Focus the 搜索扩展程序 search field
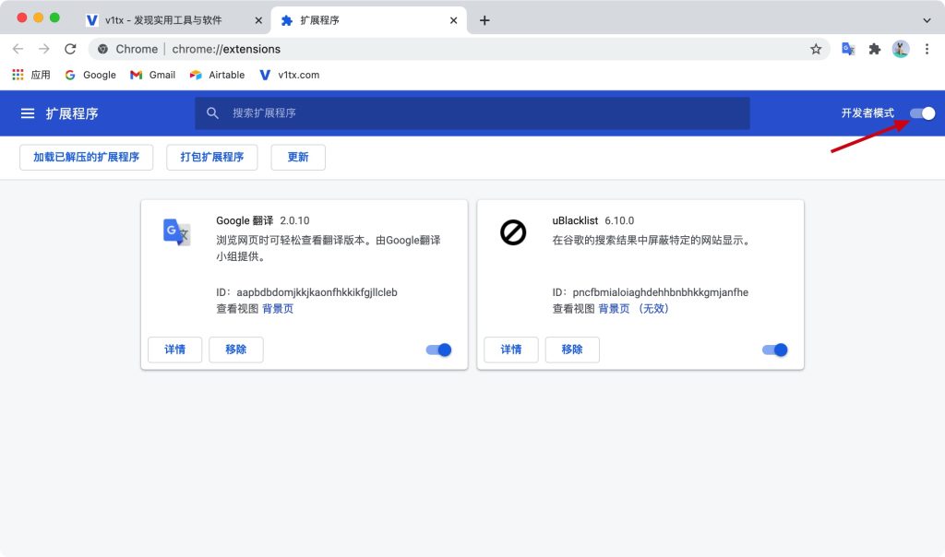The height and width of the screenshot is (557, 945). [472, 113]
